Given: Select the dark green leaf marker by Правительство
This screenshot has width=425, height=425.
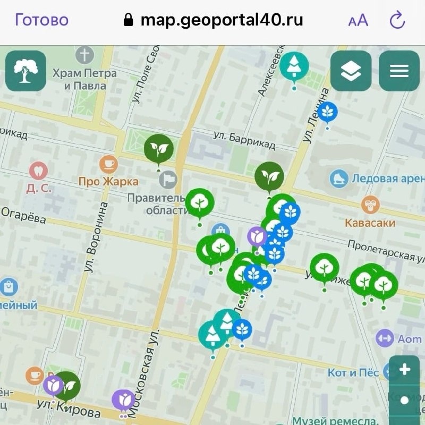Looking at the screenshot, I should 158,149.
